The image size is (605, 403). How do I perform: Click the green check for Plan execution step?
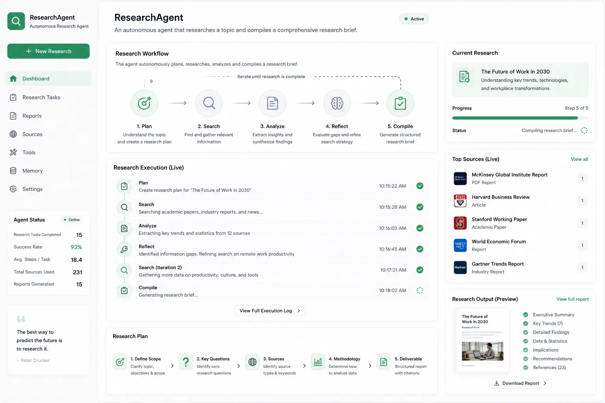coord(420,186)
